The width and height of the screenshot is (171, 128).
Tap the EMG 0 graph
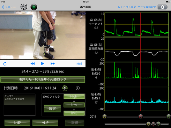coord(137,74)
